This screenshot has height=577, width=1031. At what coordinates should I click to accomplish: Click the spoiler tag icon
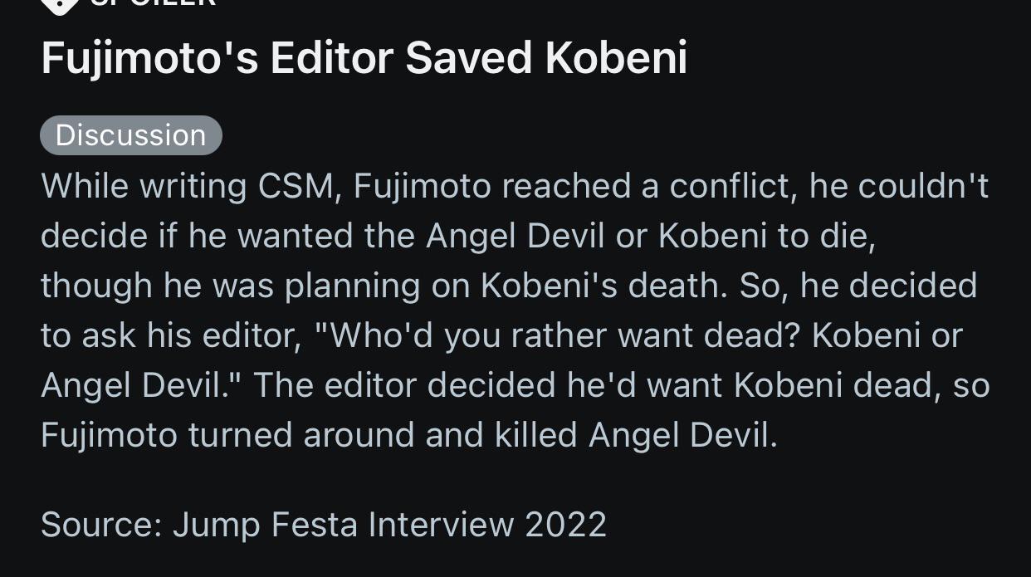[x=60, y=5]
